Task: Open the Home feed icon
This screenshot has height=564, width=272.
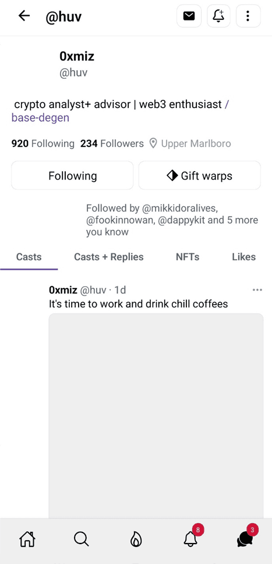Action: [27, 539]
